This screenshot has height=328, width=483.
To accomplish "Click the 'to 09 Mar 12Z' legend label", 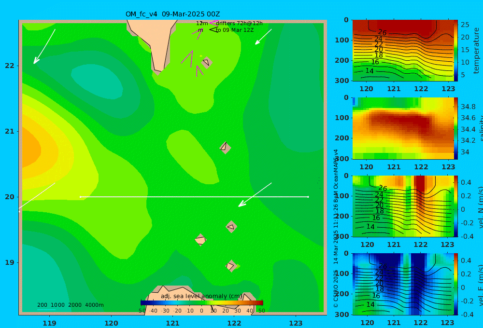I will pos(235,30).
